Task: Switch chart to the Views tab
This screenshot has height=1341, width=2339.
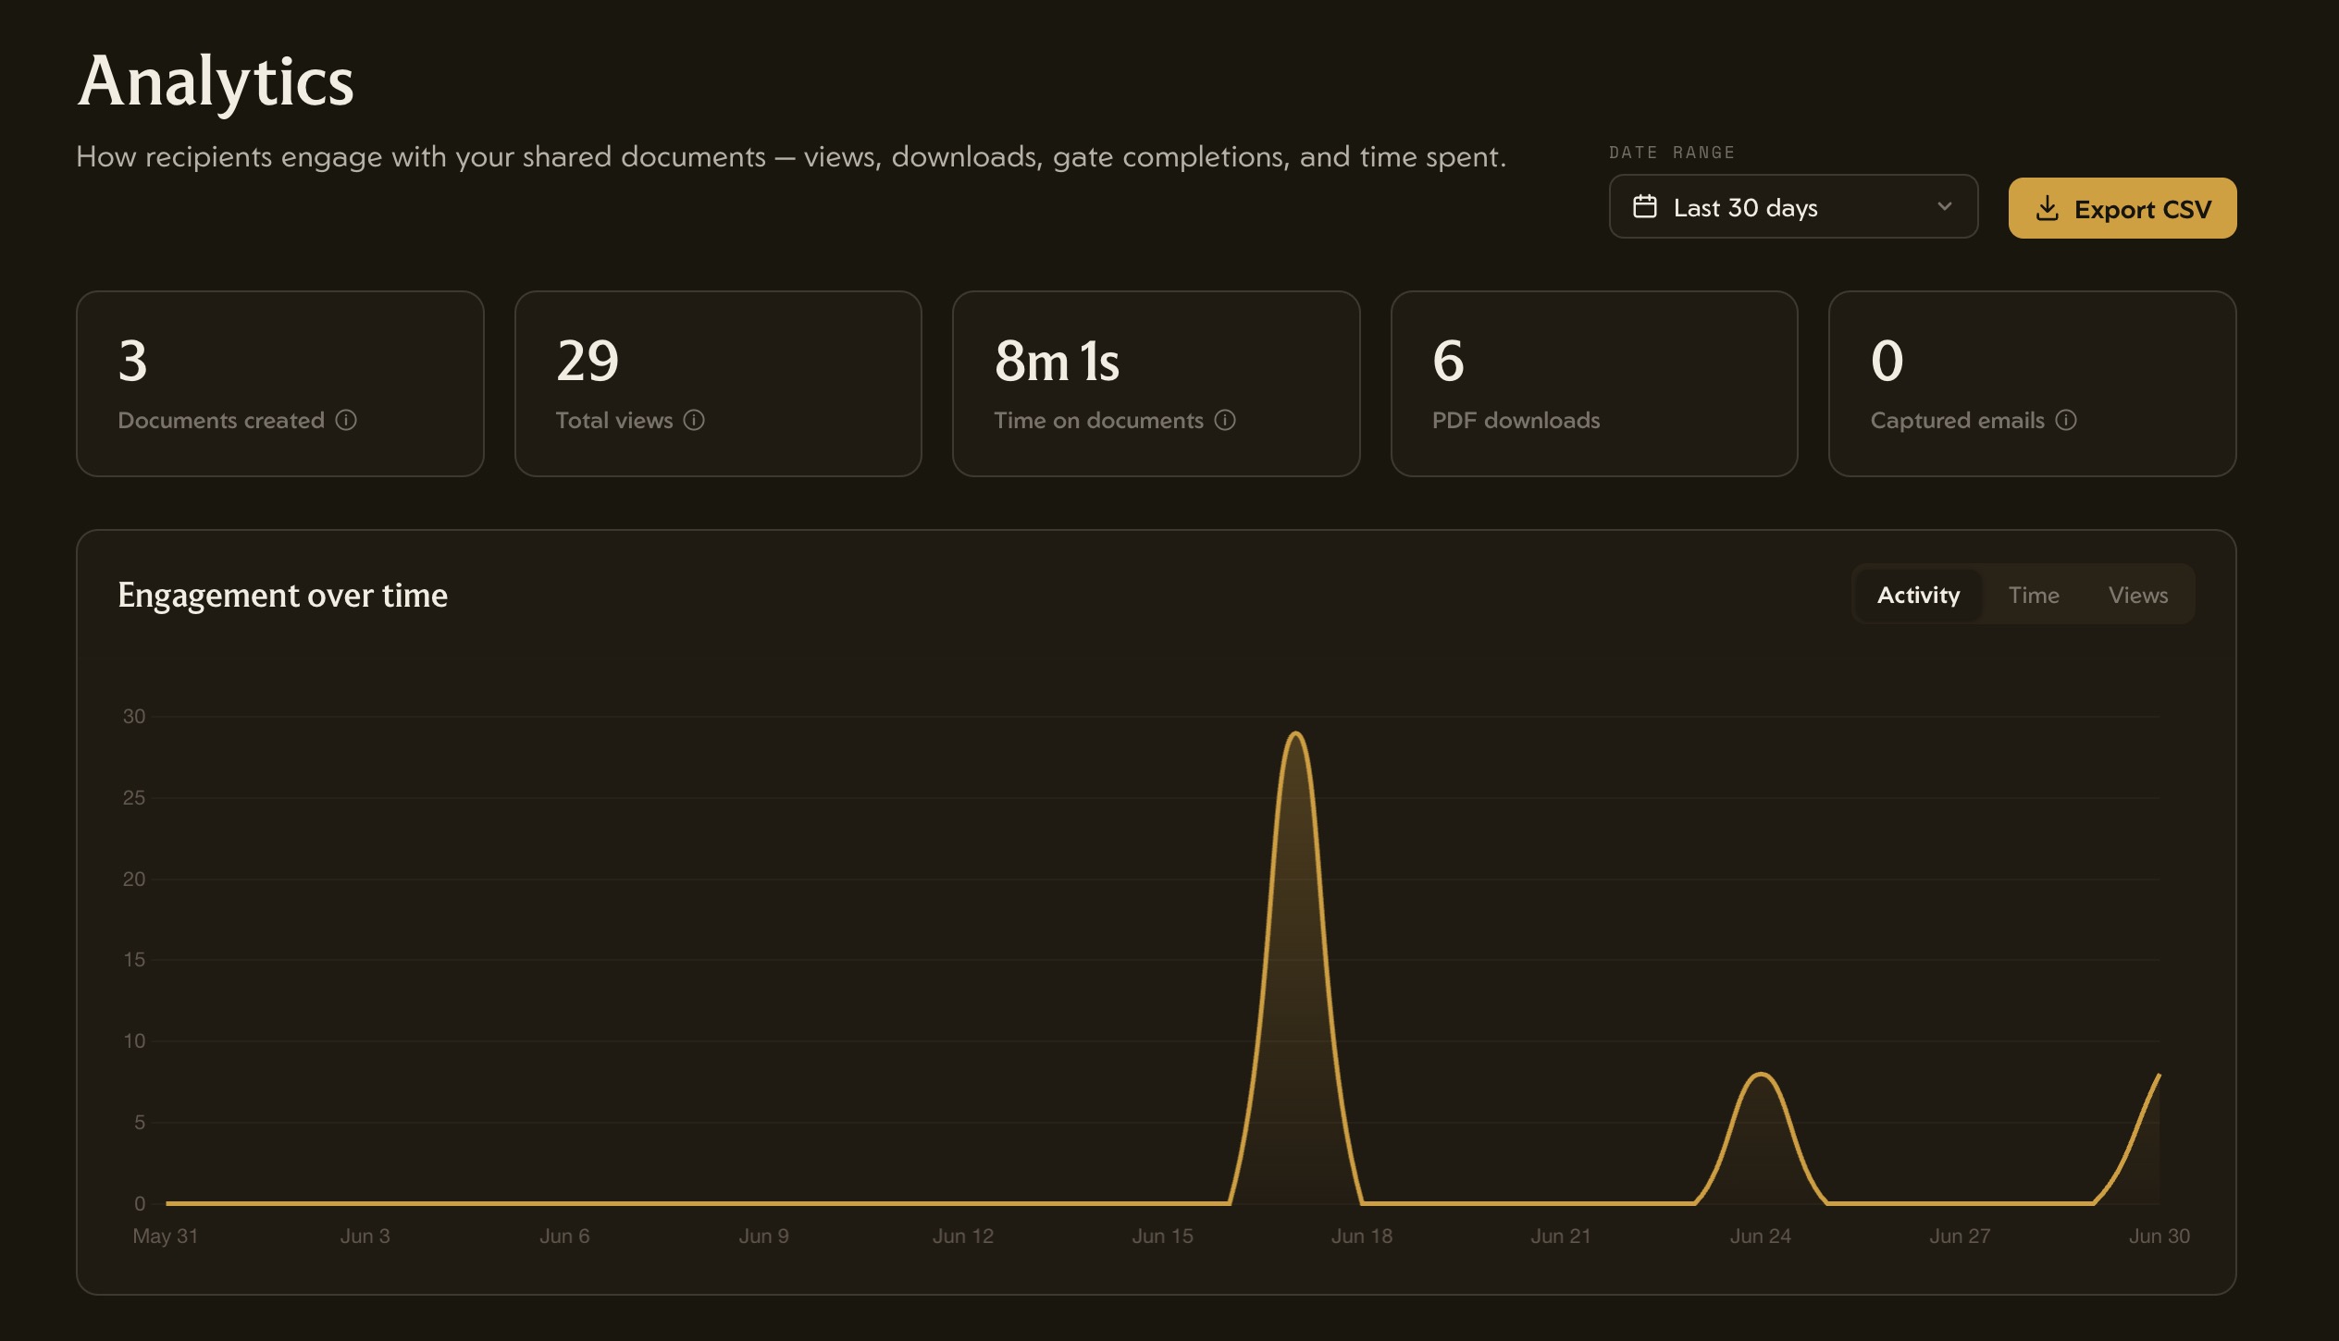Action: tap(2138, 595)
